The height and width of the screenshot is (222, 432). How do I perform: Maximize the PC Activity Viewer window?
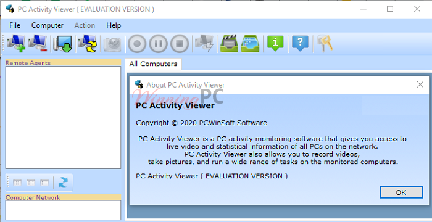(390, 9)
